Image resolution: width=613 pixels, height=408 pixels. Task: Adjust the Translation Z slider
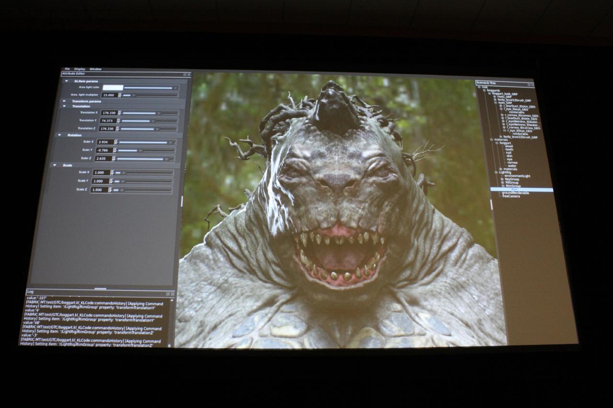(148, 129)
